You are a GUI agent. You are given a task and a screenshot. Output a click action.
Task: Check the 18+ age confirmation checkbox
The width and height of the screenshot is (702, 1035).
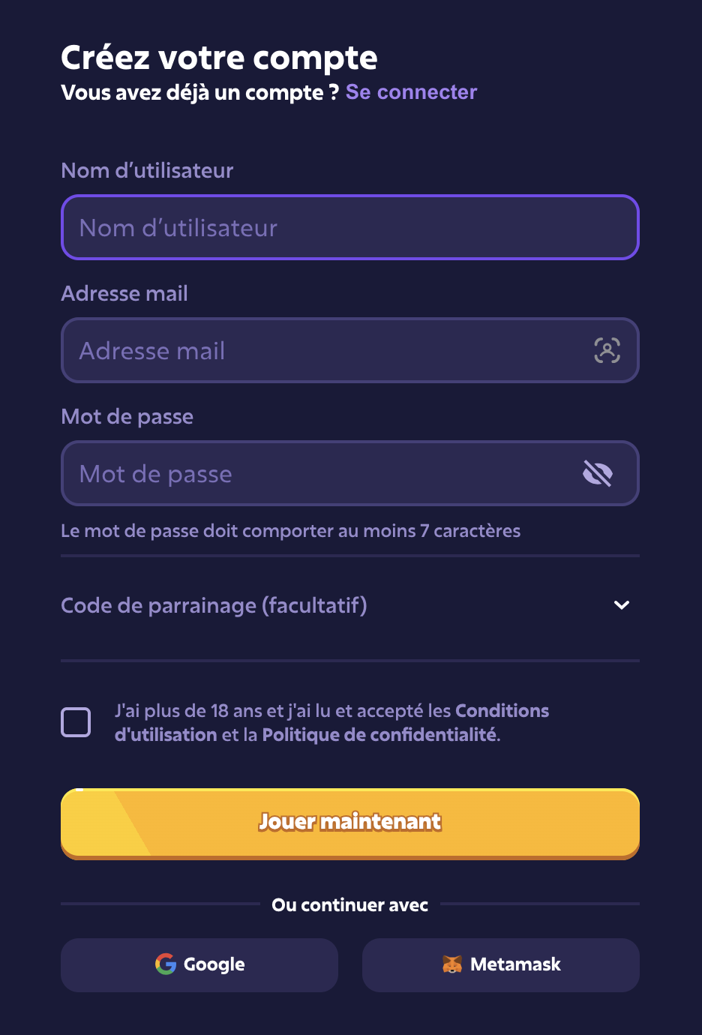click(76, 722)
